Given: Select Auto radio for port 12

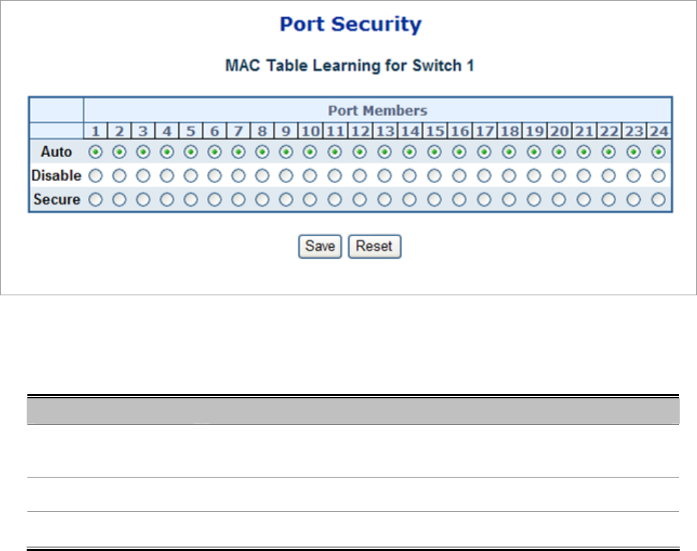Looking at the screenshot, I should point(360,152).
